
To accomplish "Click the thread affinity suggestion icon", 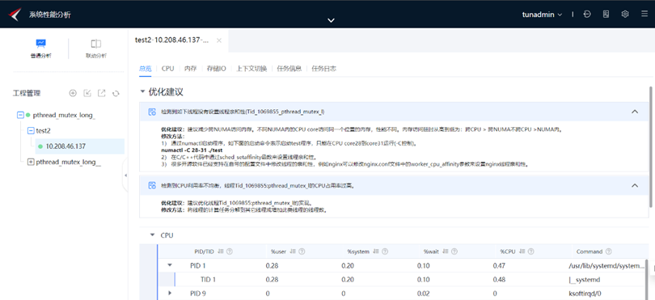I will coord(152,112).
